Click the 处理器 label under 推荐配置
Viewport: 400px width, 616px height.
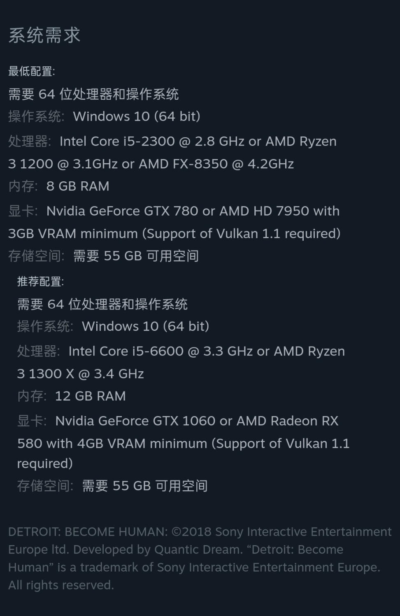pos(38,351)
